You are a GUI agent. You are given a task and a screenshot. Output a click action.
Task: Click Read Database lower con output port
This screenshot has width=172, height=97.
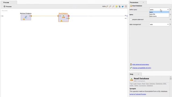coord(69,18)
